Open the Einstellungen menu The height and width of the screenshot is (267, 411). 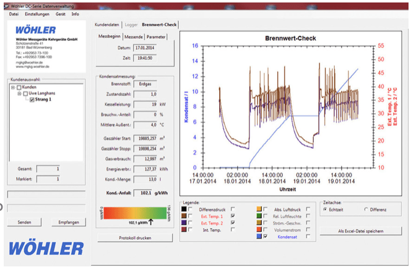click(x=37, y=14)
